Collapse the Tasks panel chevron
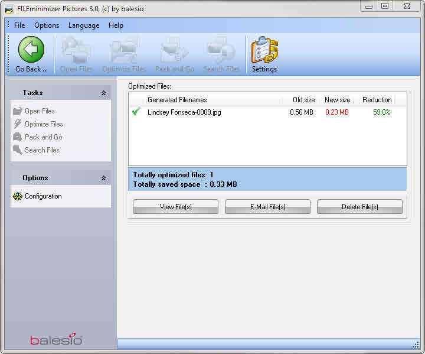This screenshot has height=354, width=425. pos(103,93)
